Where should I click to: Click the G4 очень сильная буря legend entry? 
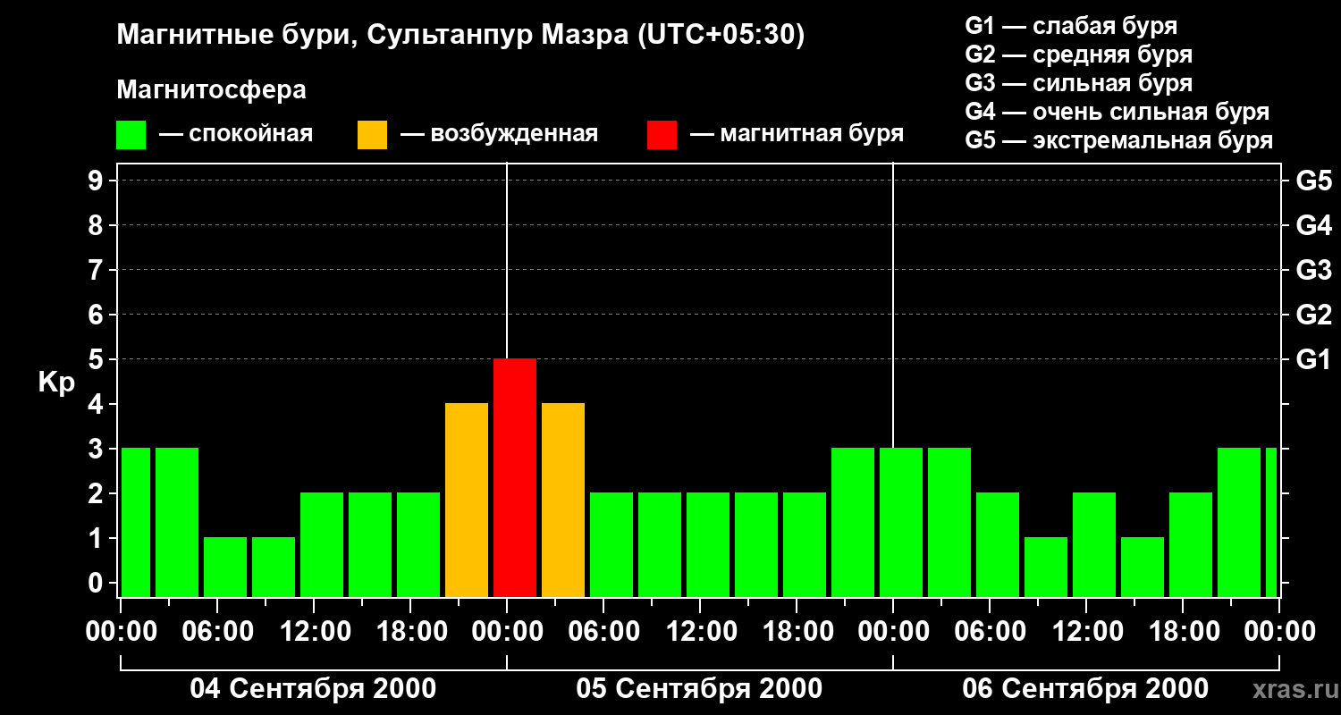[x=1117, y=112]
